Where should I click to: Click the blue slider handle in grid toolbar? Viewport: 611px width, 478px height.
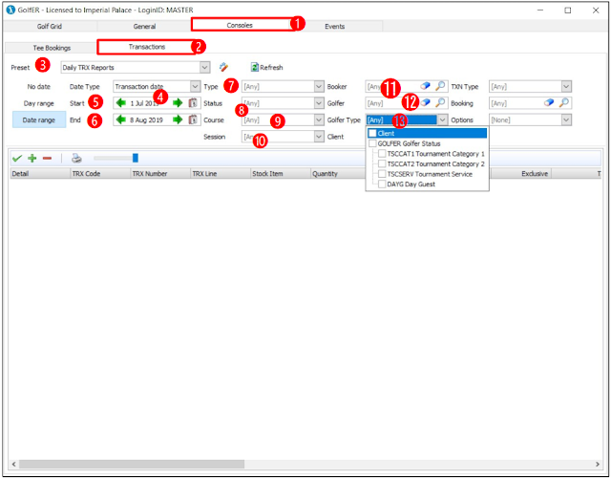point(136,158)
